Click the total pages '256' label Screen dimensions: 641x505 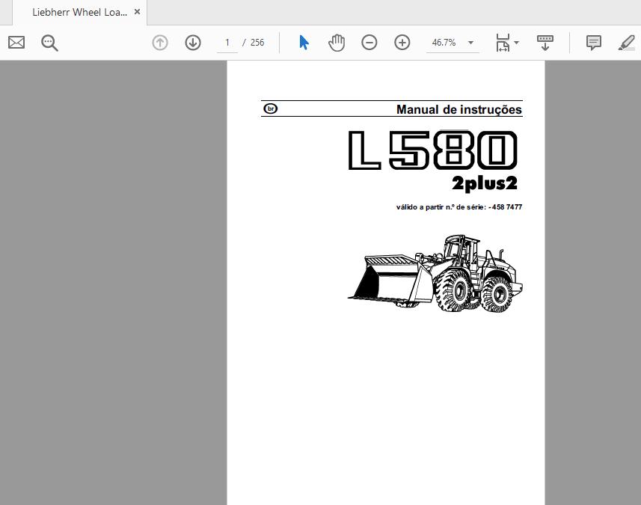coord(257,43)
